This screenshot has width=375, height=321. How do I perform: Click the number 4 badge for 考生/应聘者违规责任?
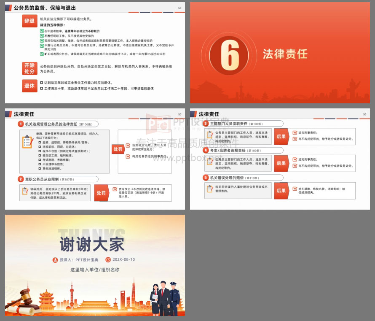pos(206,150)
